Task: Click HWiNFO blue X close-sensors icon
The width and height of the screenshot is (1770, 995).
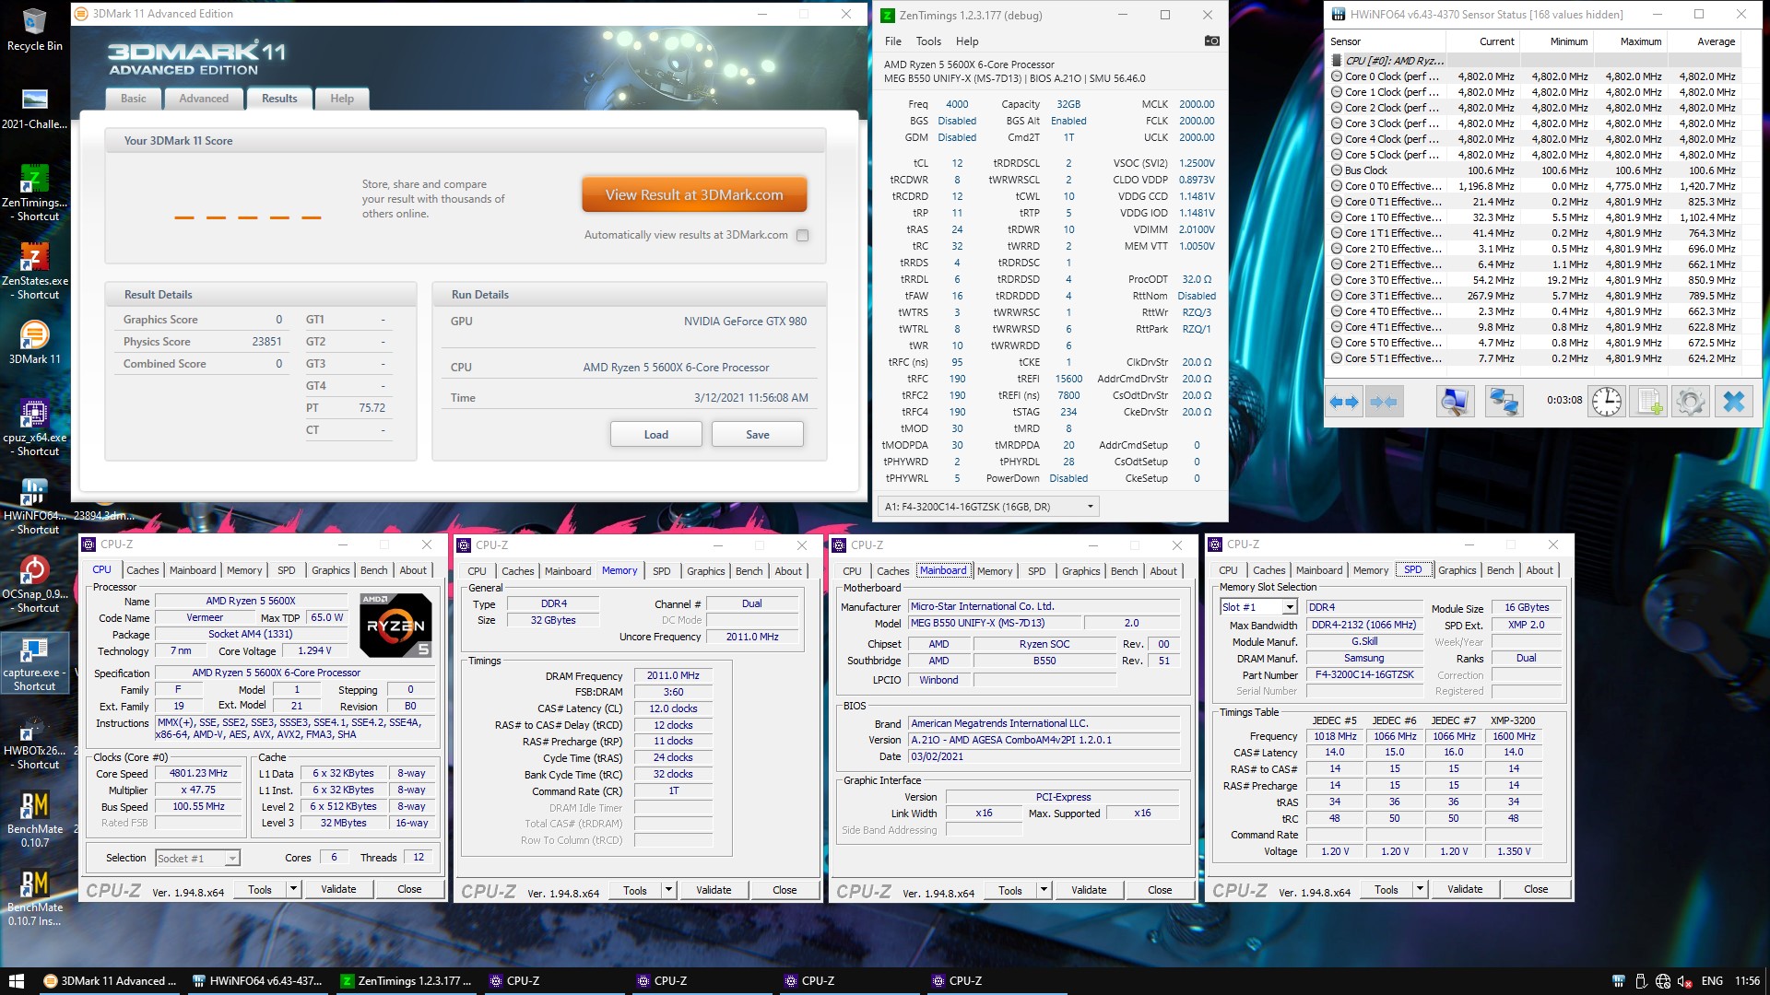Action: tap(1734, 402)
